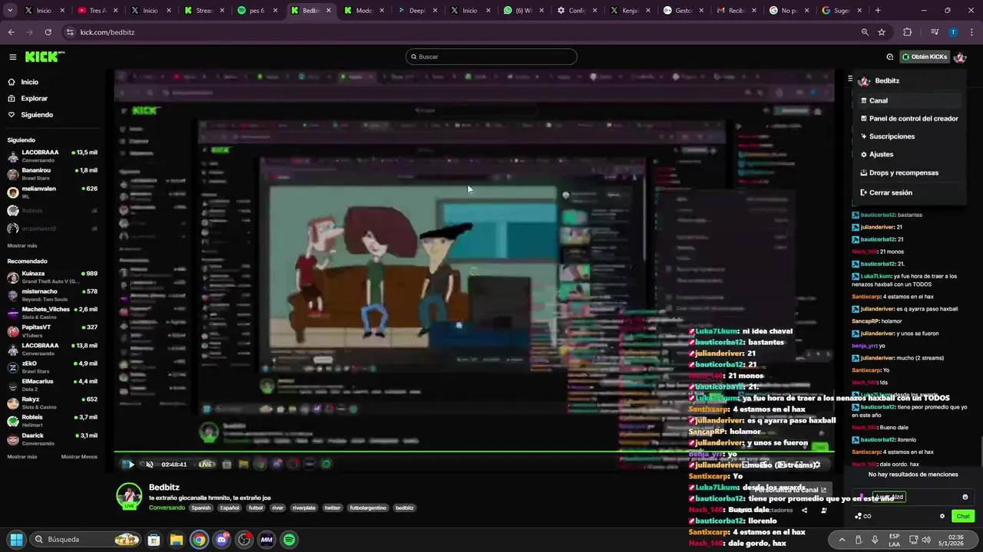Open Spotify from the Windows taskbar
983x552 pixels.
coord(290,540)
